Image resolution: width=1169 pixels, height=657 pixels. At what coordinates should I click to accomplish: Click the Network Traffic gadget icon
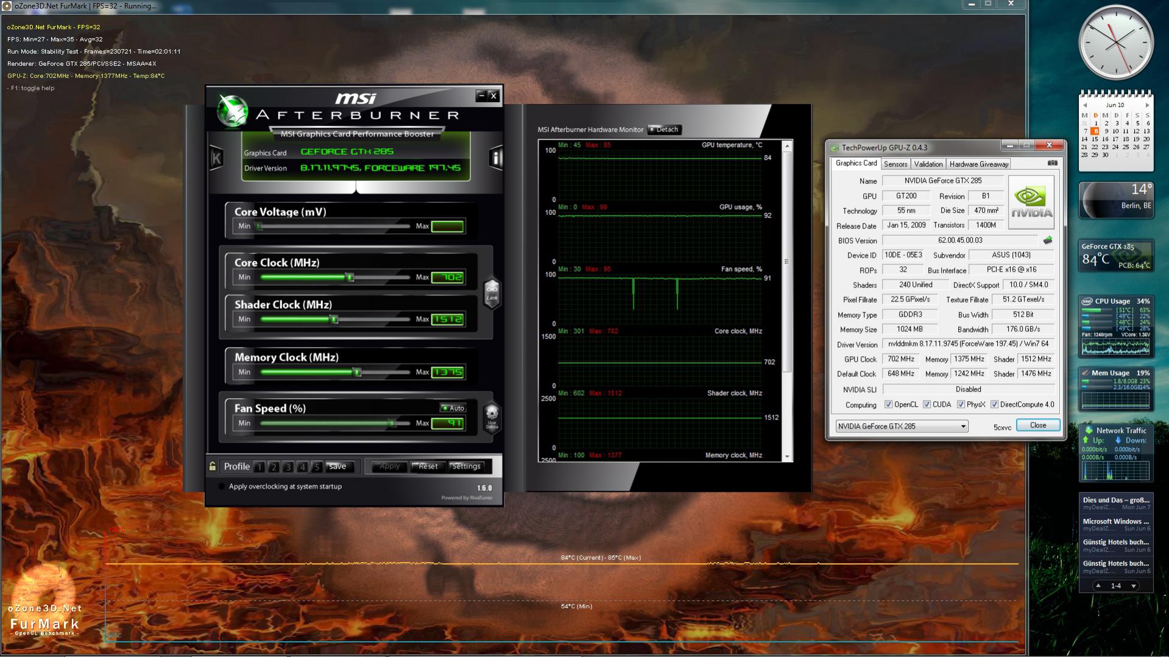tap(1089, 430)
